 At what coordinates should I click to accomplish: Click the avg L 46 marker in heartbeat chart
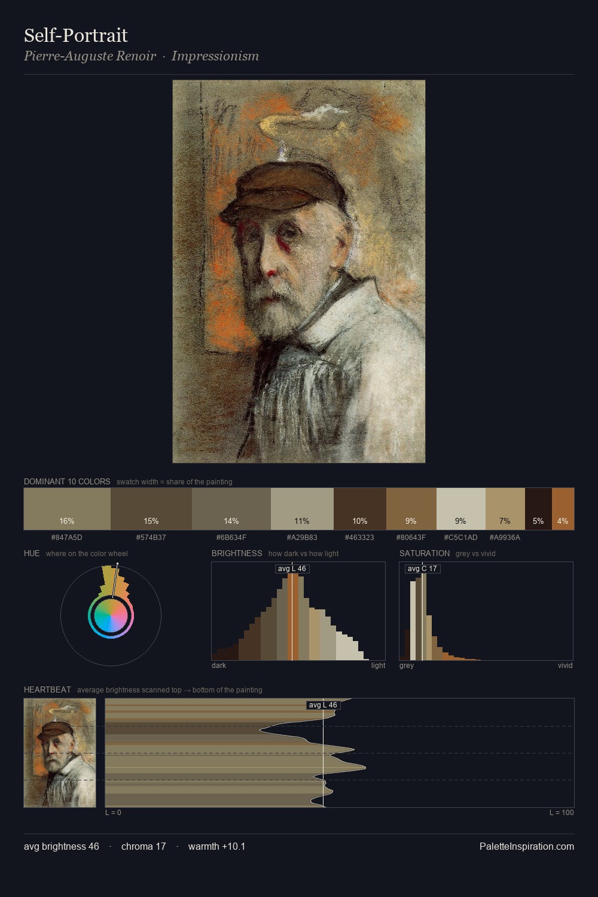[x=323, y=705]
